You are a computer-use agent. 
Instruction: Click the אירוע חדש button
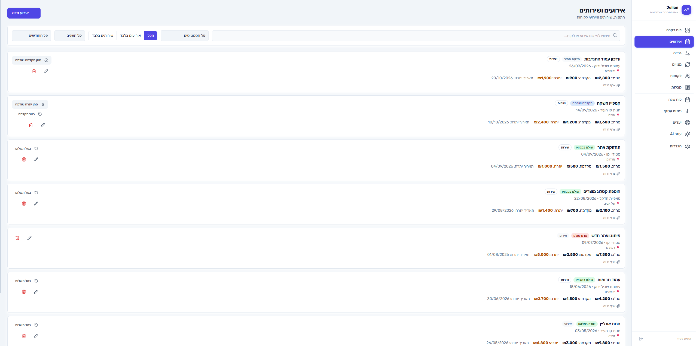(24, 13)
